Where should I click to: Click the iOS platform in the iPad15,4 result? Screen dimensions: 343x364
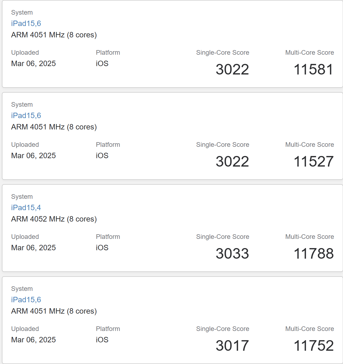click(x=102, y=248)
